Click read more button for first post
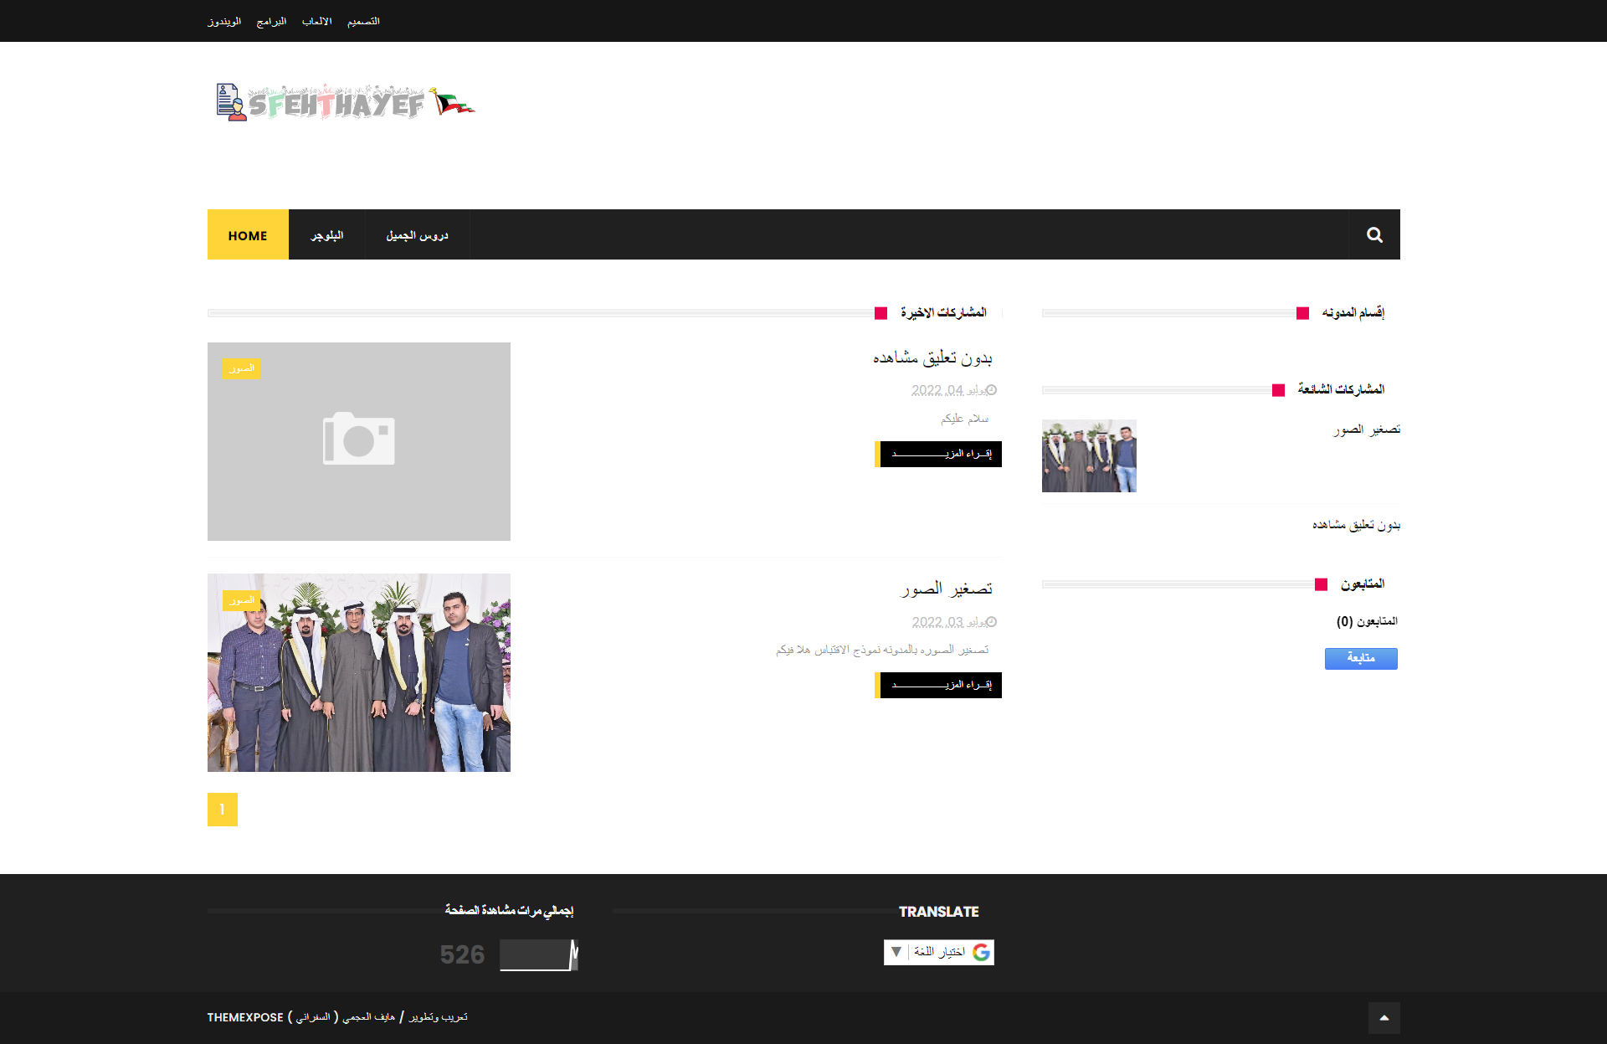The image size is (1607, 1044). pos(939,454)
